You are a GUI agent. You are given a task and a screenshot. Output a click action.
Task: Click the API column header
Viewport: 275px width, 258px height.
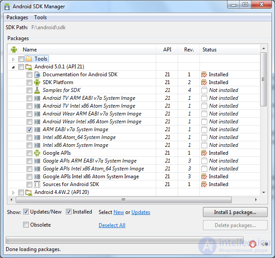(x=167, y=50)
